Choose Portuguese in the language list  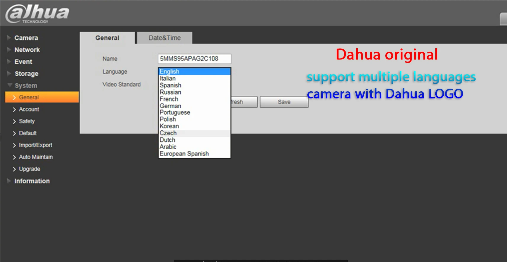pyautogui.click(x=195, y=112)
